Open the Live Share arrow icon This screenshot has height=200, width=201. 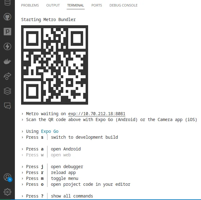pos(7,76)
